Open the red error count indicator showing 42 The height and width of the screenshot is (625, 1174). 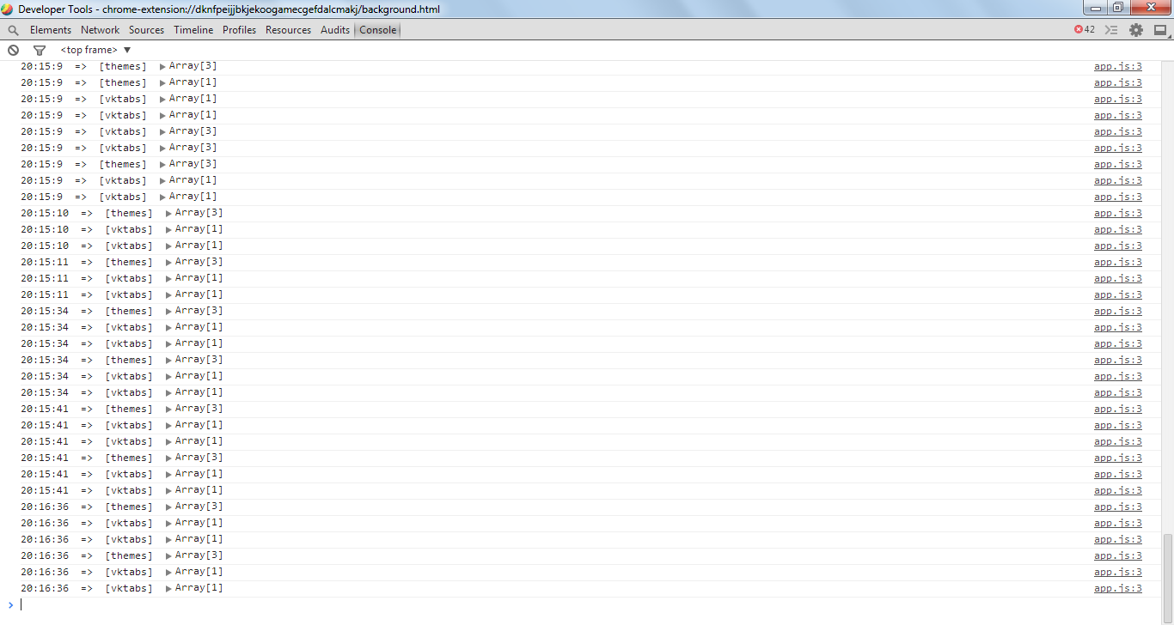[x=1085, y=29]
